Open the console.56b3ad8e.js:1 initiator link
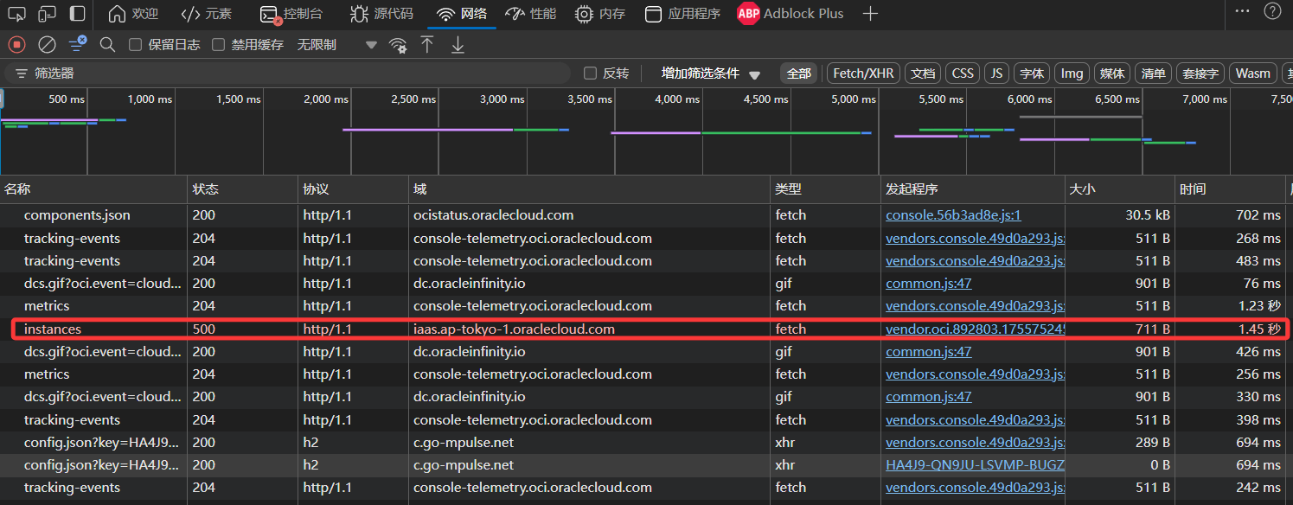Viewport: 1293px width, 505px height. (x=953, y=215)
